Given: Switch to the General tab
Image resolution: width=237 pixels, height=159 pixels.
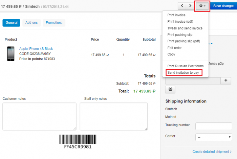Looking at the screenshot, I should [11, 23].
